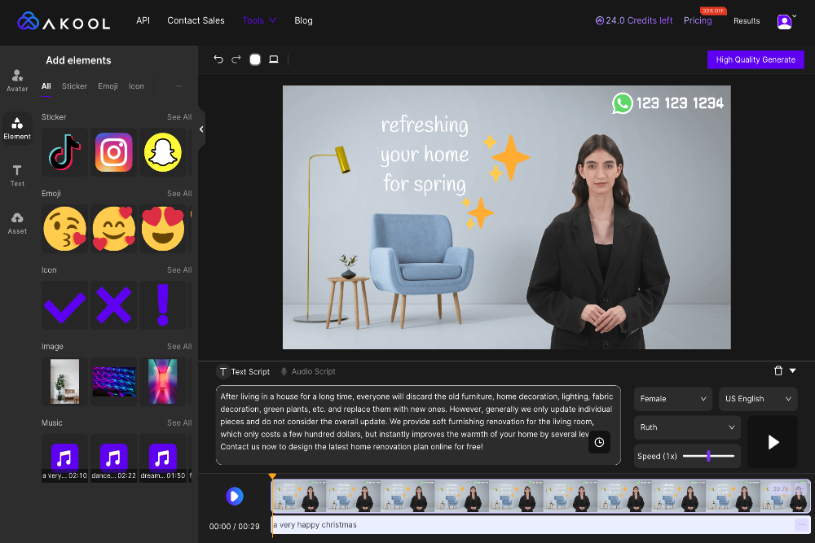Open the Tools menu in the top bar
This screenshot has height=543, width=815.
[x=258, y=20]
